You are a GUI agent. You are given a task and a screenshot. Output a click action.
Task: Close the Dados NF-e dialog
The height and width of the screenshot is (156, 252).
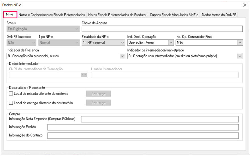(x=245, y=5)
